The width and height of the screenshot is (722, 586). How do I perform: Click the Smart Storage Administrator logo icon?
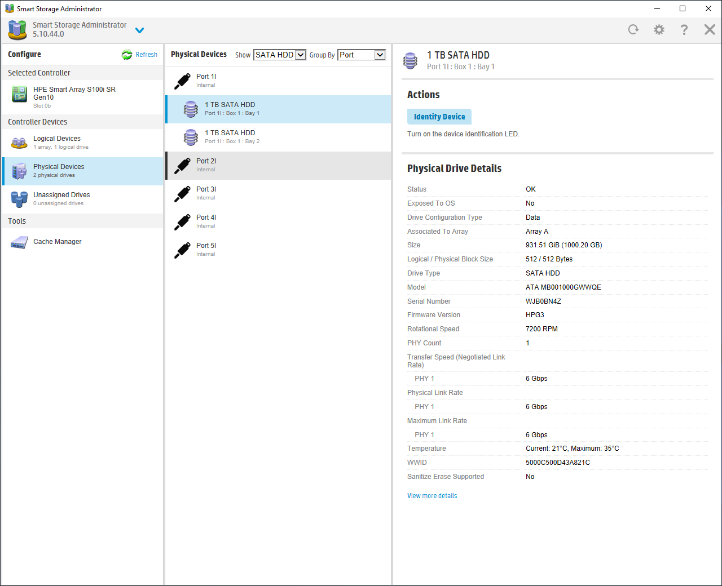(x=17, y=30)
